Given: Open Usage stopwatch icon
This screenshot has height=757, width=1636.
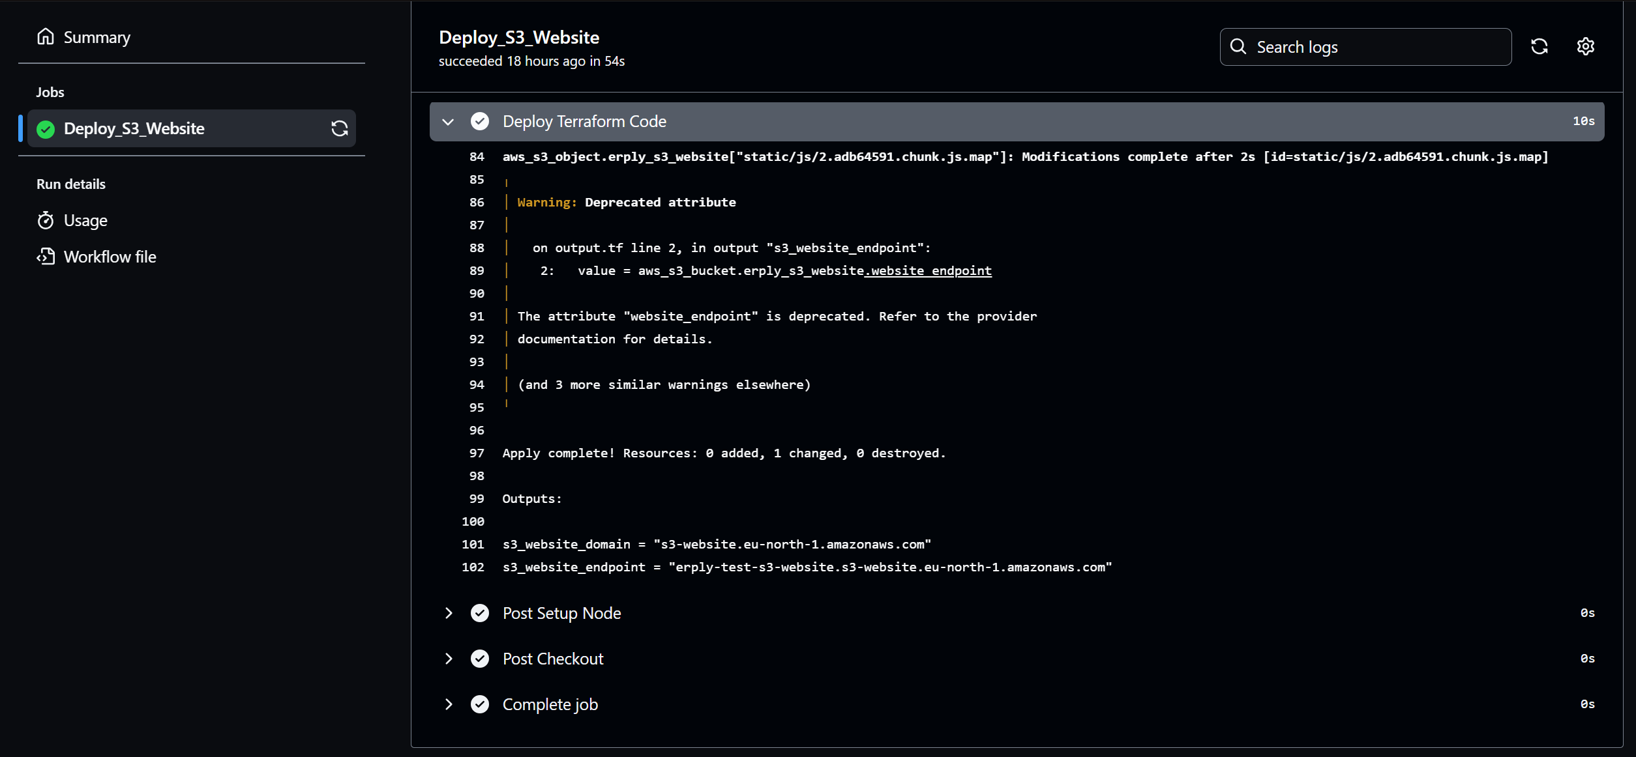Looking at the screenshot, I should 46,220.
